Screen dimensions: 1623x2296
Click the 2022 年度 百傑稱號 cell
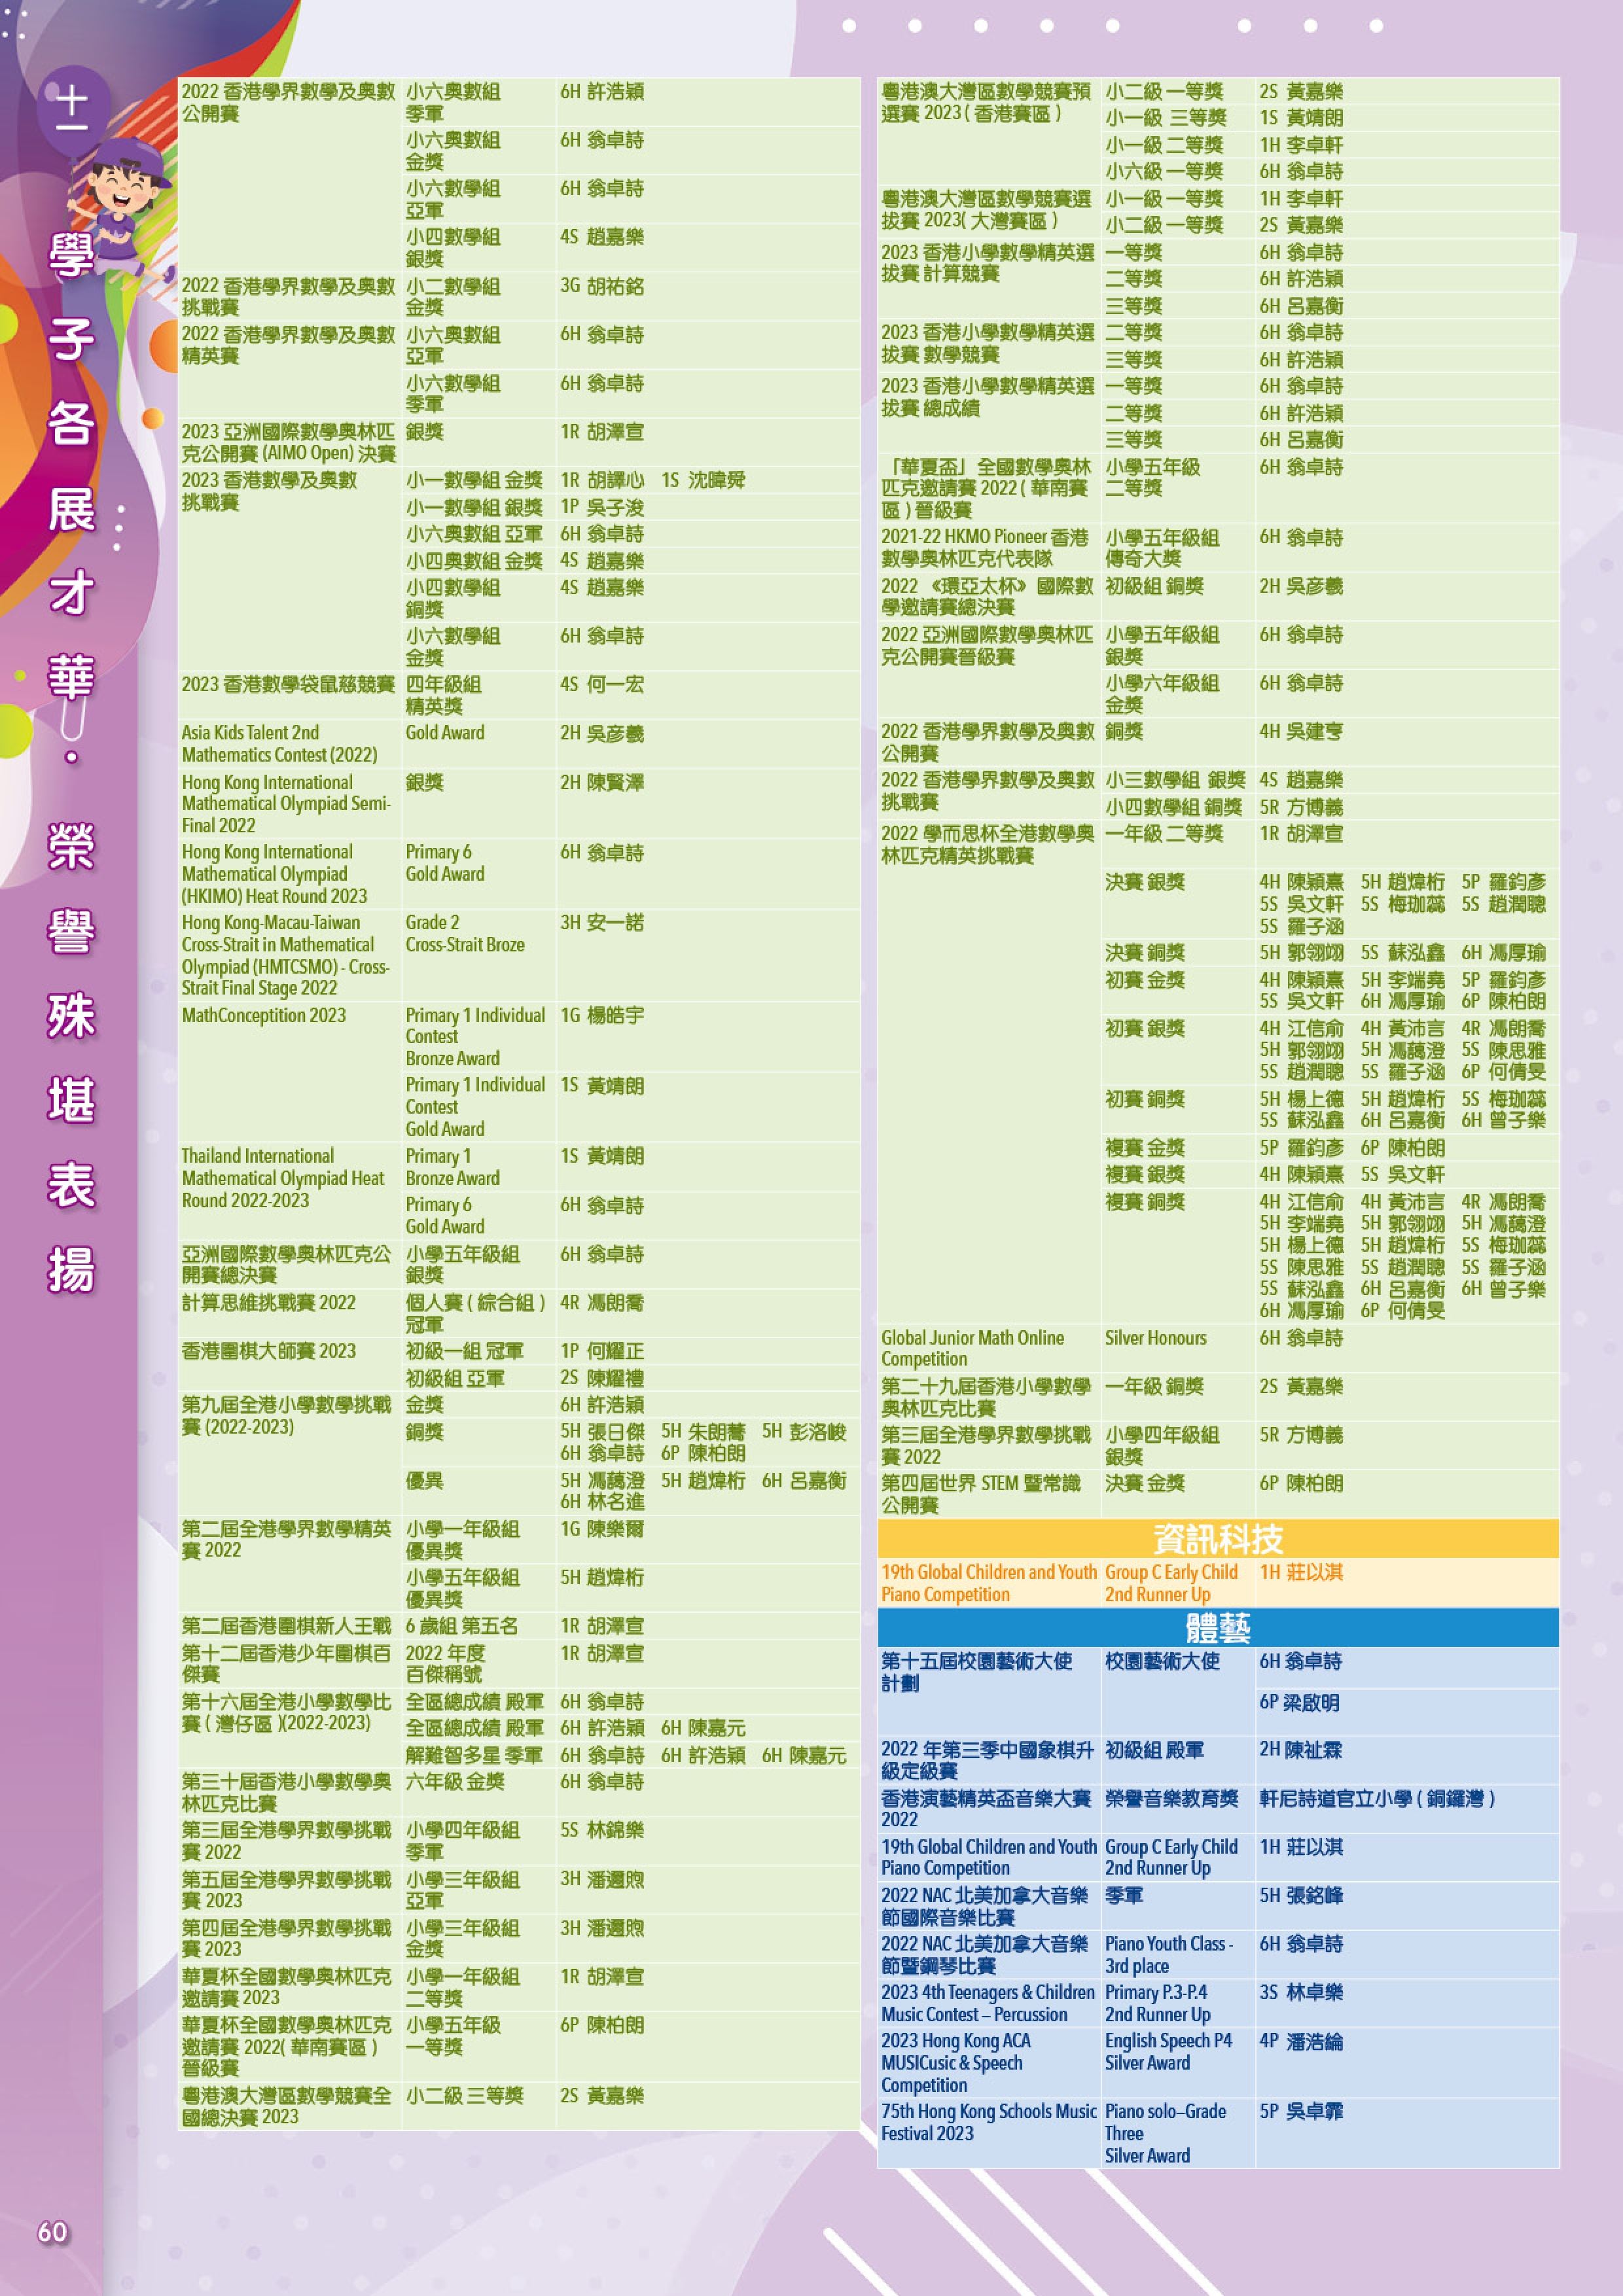point(445,1665)
